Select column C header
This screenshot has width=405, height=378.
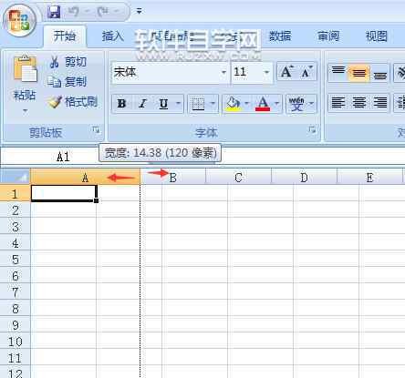click(x=238, y=177)
